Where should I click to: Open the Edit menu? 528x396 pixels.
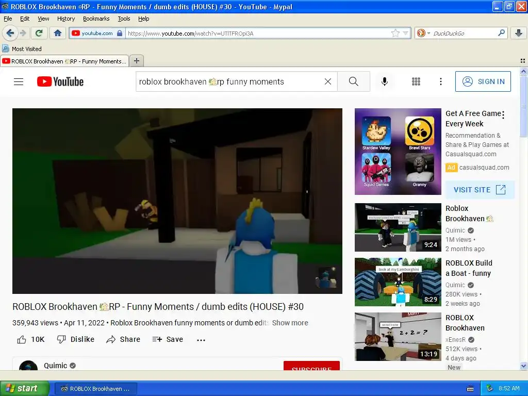click(25, 19)
